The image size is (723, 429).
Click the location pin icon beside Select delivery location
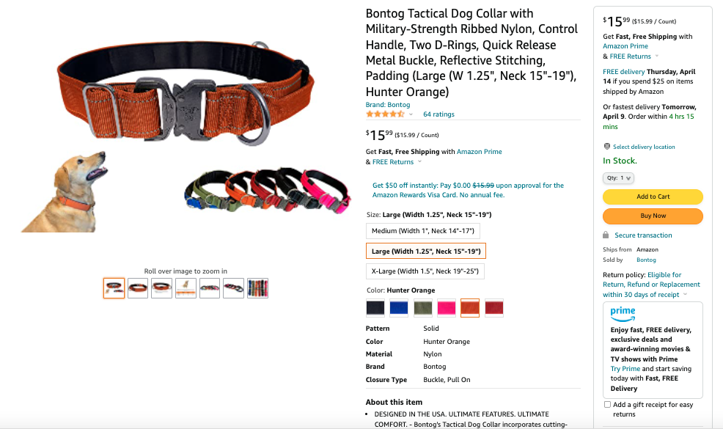[607, 147]
